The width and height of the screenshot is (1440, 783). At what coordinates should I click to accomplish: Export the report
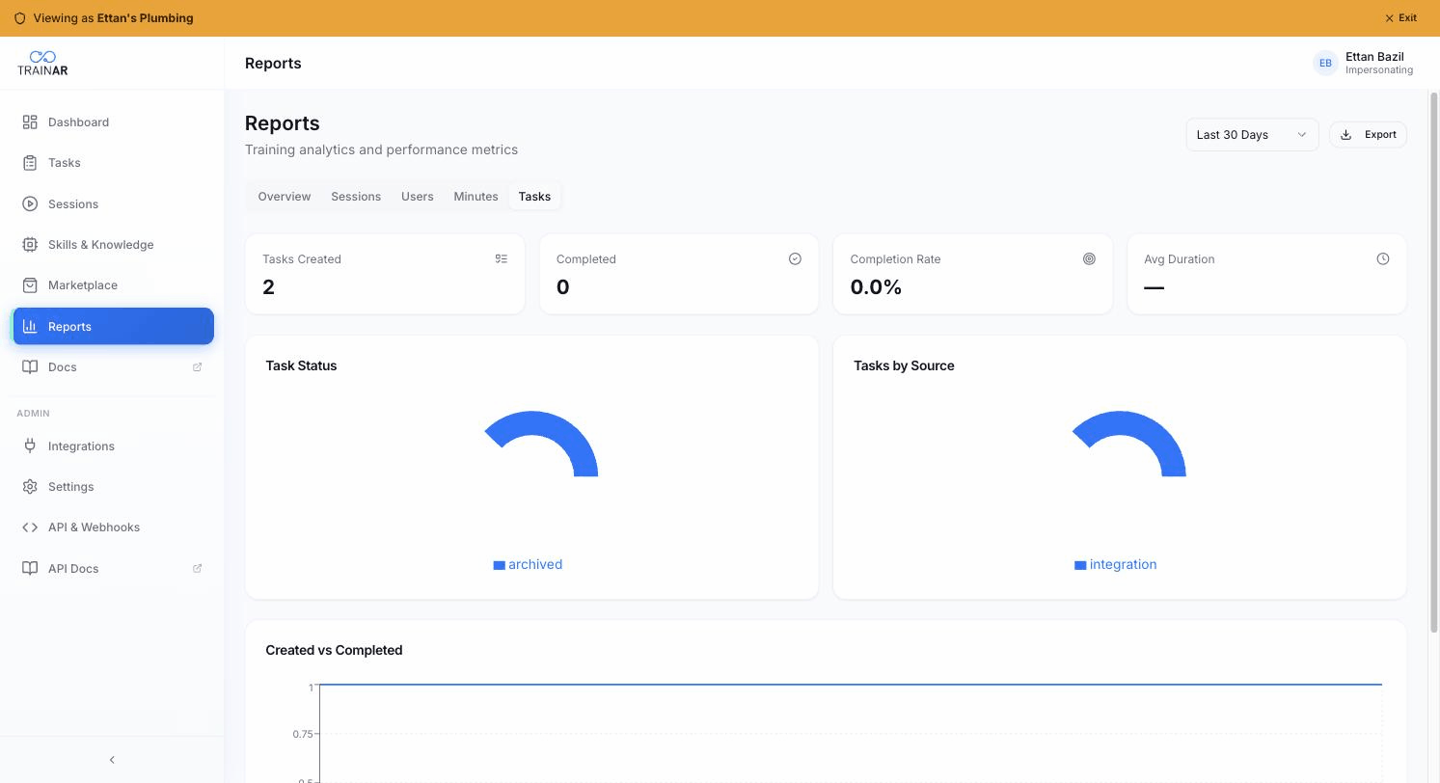pyautogui.click(x=1368, y=135)
